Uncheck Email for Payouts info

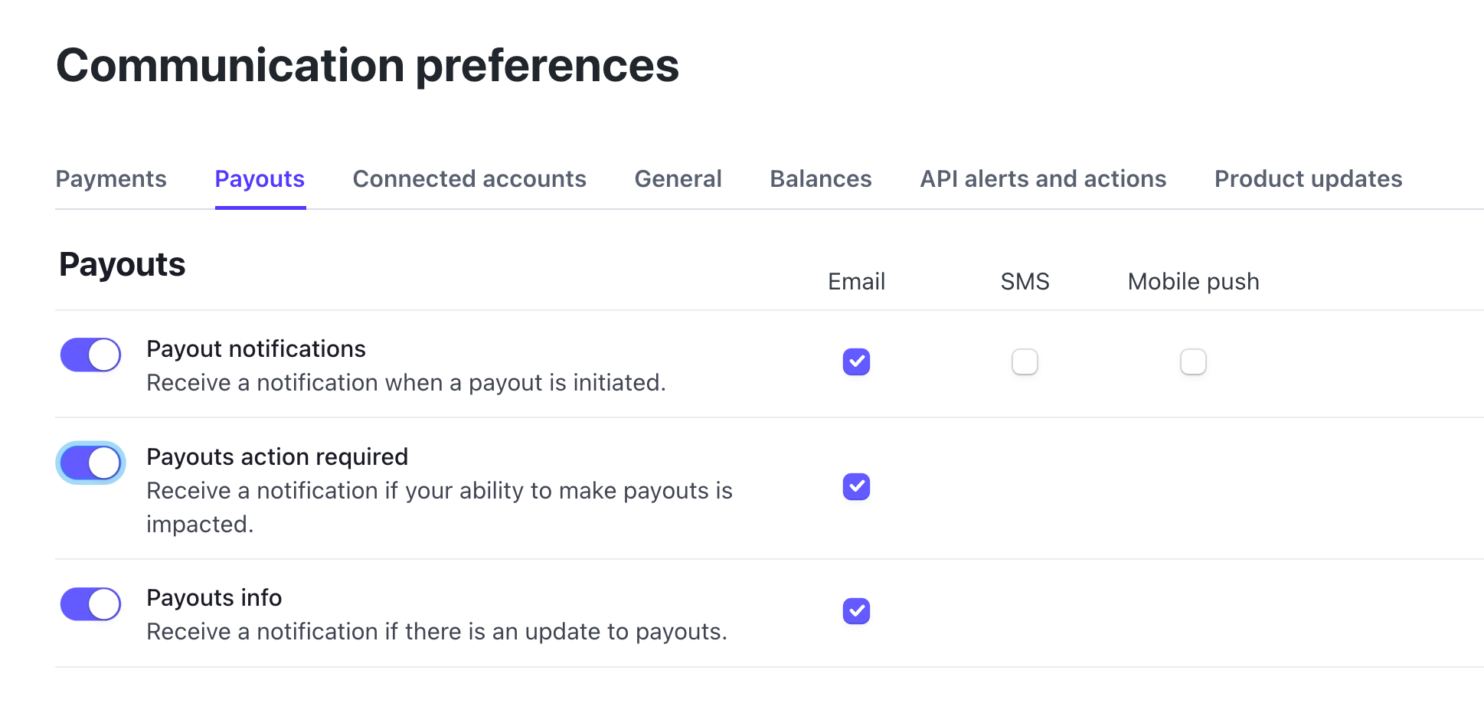click(856, 611)
